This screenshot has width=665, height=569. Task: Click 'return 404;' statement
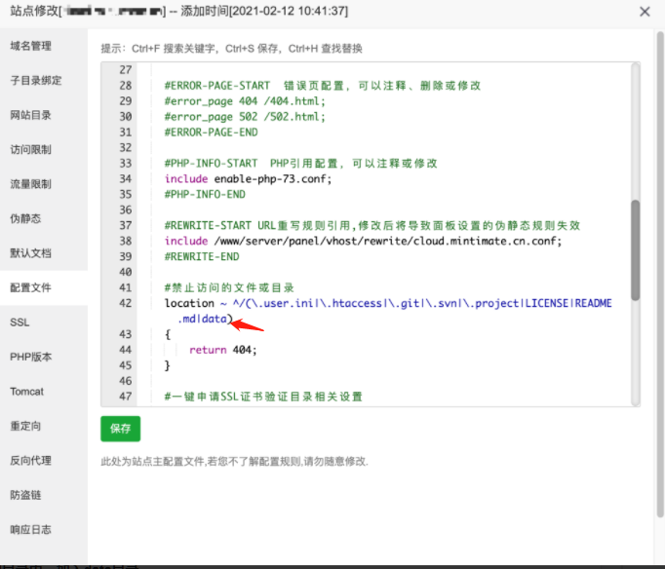click(x=223, y=350)
